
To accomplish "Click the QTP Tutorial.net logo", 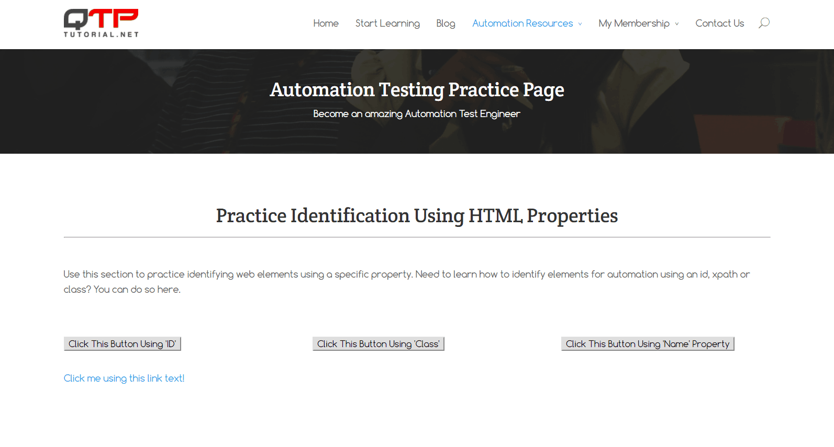I will 101,23.
